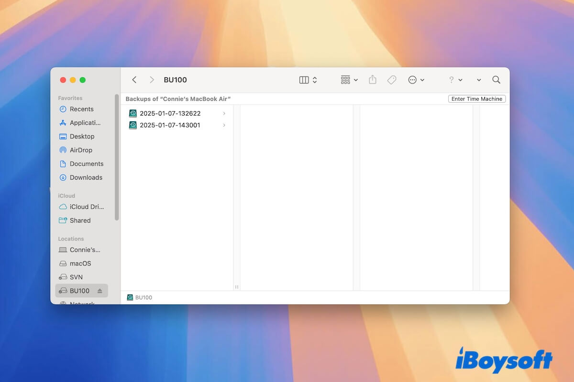This screenshot has width=574, height=382.
Task: Expand backup 2025-01-07-132622 chevron
Action: 224,114
